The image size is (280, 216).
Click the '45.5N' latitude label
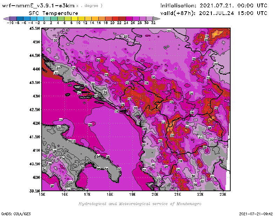coord(34,28)
